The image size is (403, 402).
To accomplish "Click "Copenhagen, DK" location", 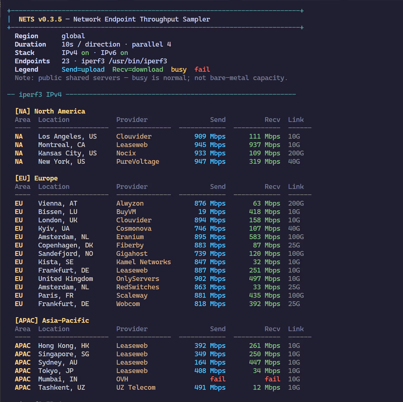I will 66,245.
